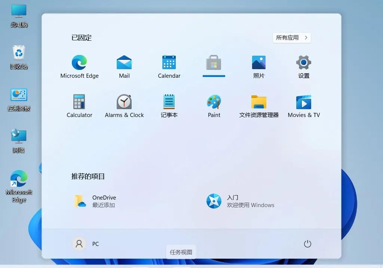Select 控制面板 Control Panel desktop icon
Image resolution: width=383 pixels, height=268 pixels.
pyautogui.click(x=19, y=99)
